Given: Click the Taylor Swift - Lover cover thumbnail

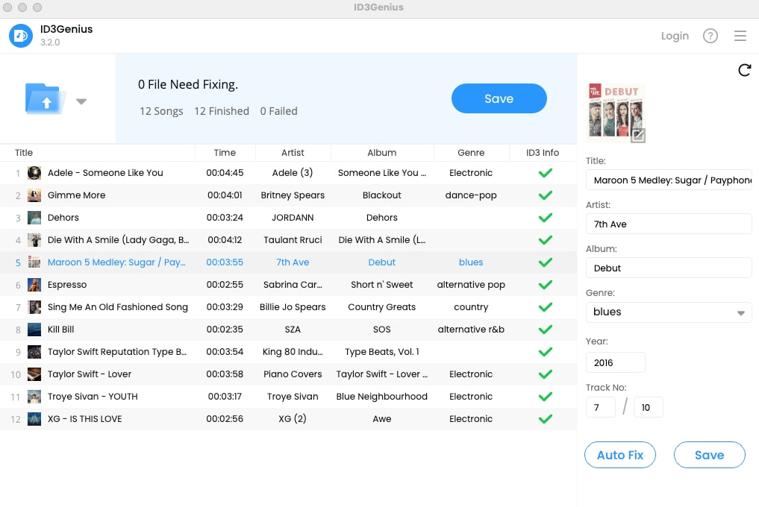Looking at the screenshot, I should [34, 374].
